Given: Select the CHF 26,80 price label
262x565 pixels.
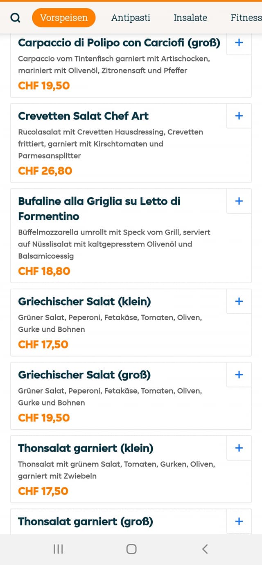Looking at the screenshot, I should [45, 171].
